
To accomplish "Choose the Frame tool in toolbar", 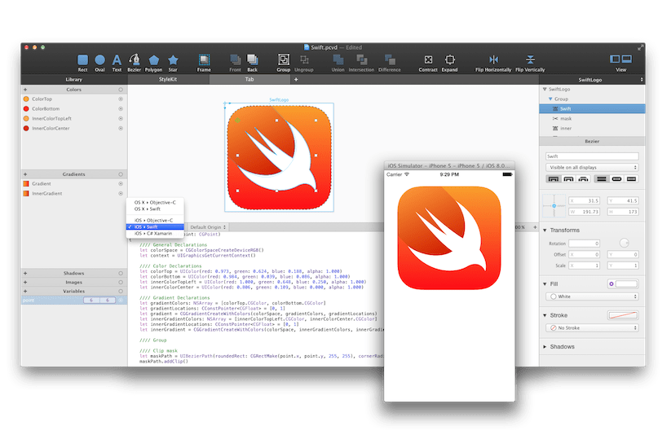I will coord(204,63).
